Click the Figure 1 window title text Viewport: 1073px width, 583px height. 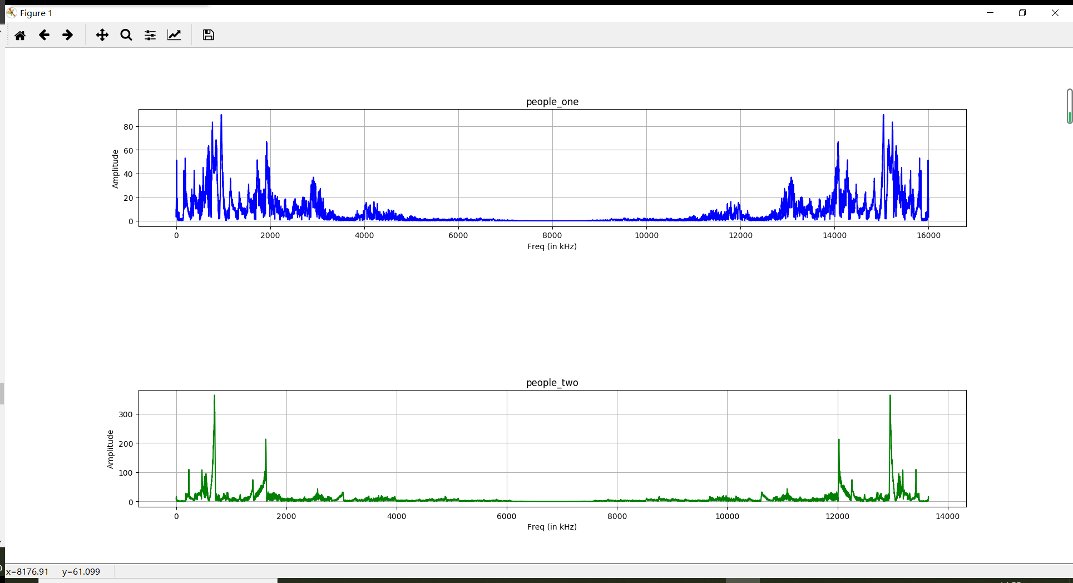tap(36, 13)
